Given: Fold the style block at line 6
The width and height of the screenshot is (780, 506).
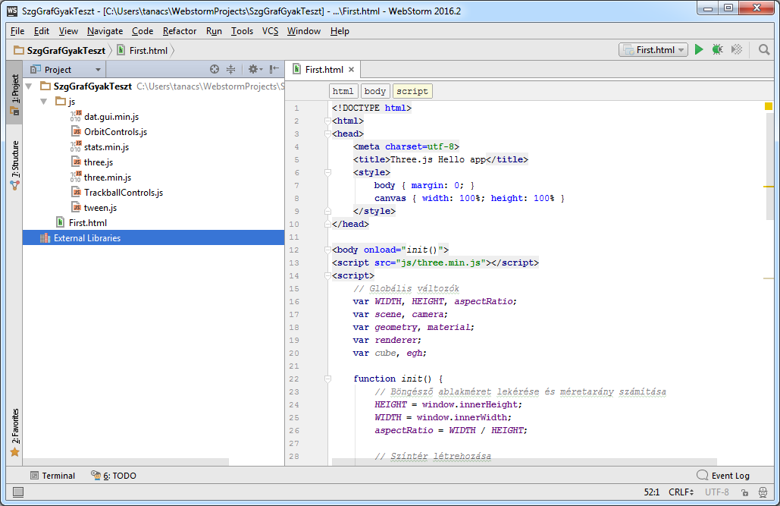Looking at the screenshot, I should (327, 172).
